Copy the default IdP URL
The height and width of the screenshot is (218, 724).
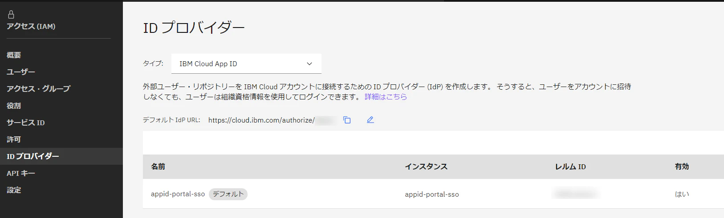pos(347,120)
